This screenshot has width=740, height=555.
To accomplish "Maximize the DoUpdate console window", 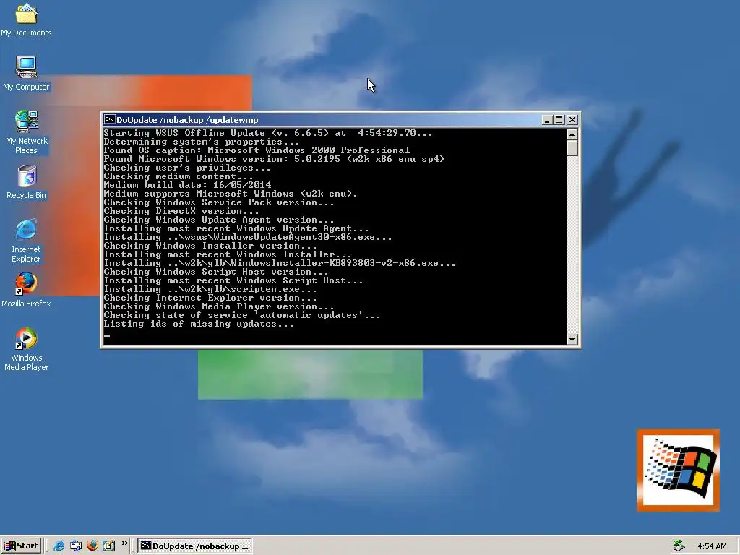I will 559,120.
